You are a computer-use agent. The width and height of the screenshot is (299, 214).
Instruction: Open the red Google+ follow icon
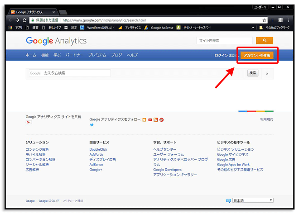(162, 120)
